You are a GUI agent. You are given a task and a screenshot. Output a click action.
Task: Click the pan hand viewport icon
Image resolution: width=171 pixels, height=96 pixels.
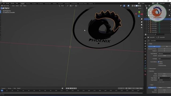point(142,22)
